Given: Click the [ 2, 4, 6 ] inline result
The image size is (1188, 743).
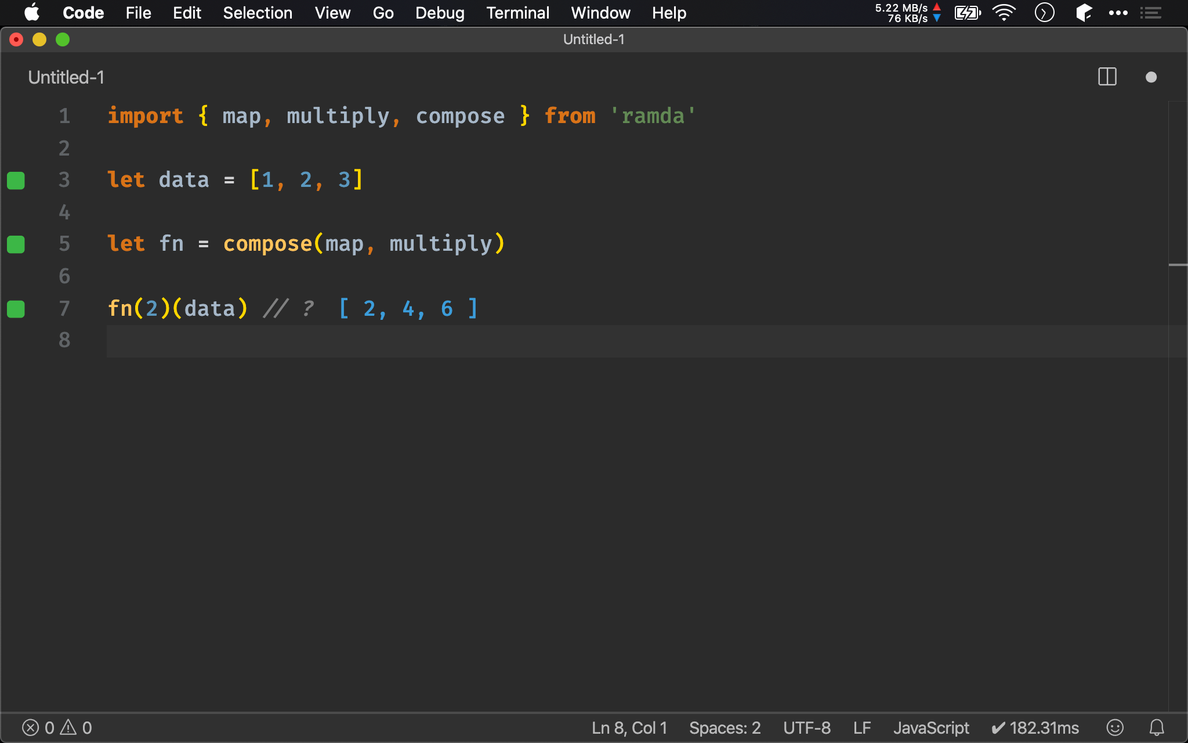Looking at the screenshot, I should [408, 308].
